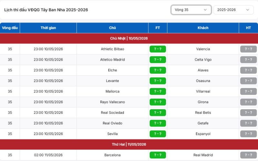Select home team Real Oviedo
Screen dimensions: 258x161
click(x=112, y=123)
